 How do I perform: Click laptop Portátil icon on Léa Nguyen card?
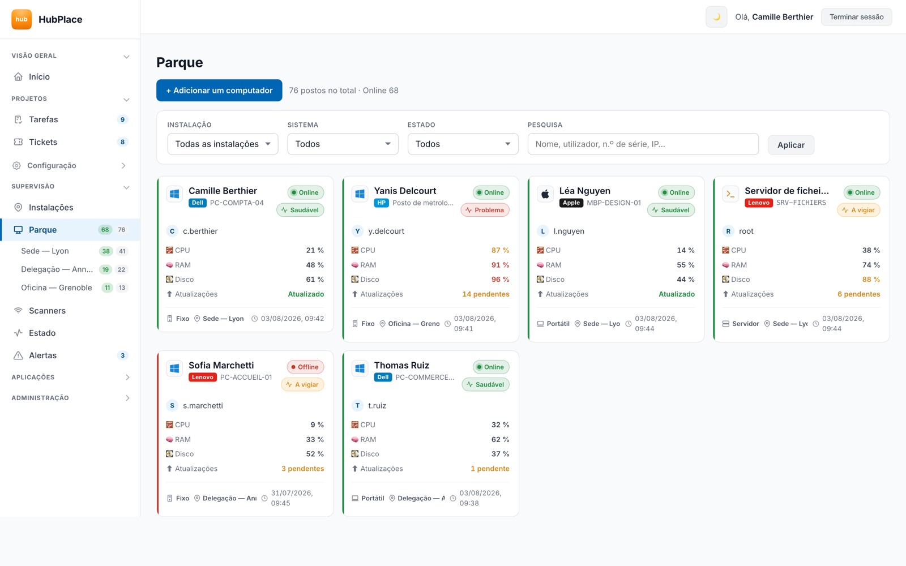pos(540,324)
